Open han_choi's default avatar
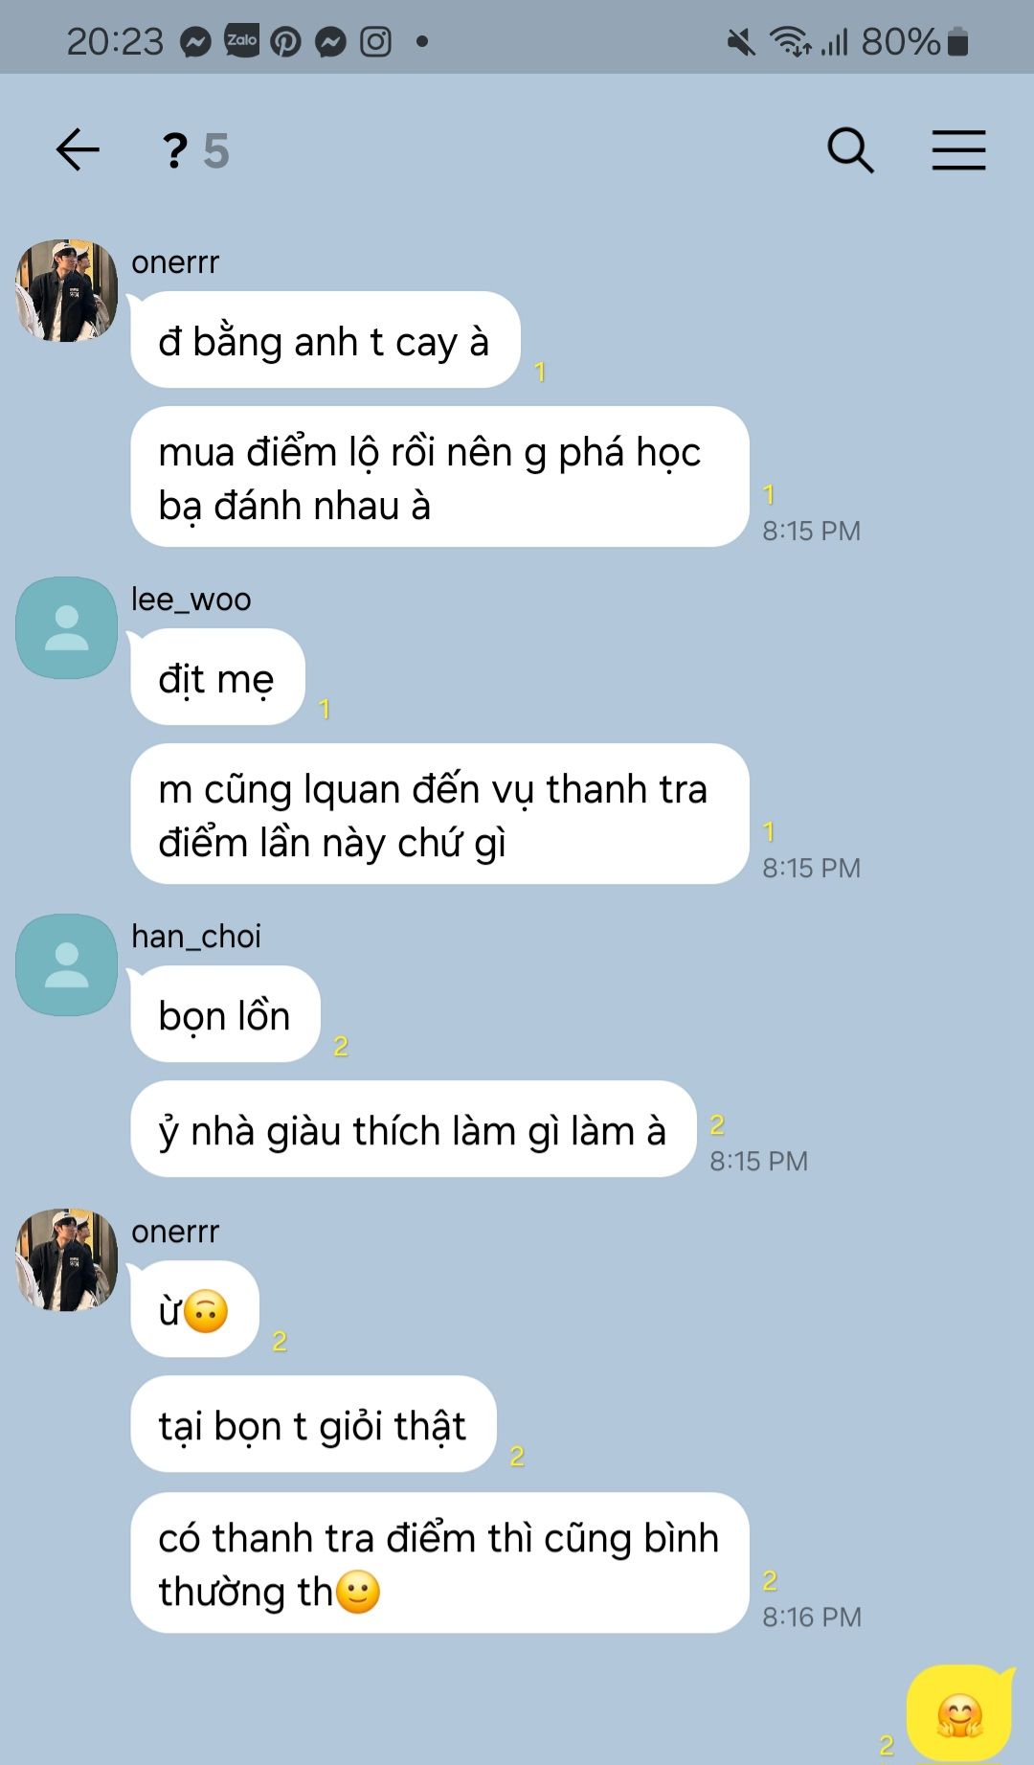1034x1765 pixels. (66, 964)
